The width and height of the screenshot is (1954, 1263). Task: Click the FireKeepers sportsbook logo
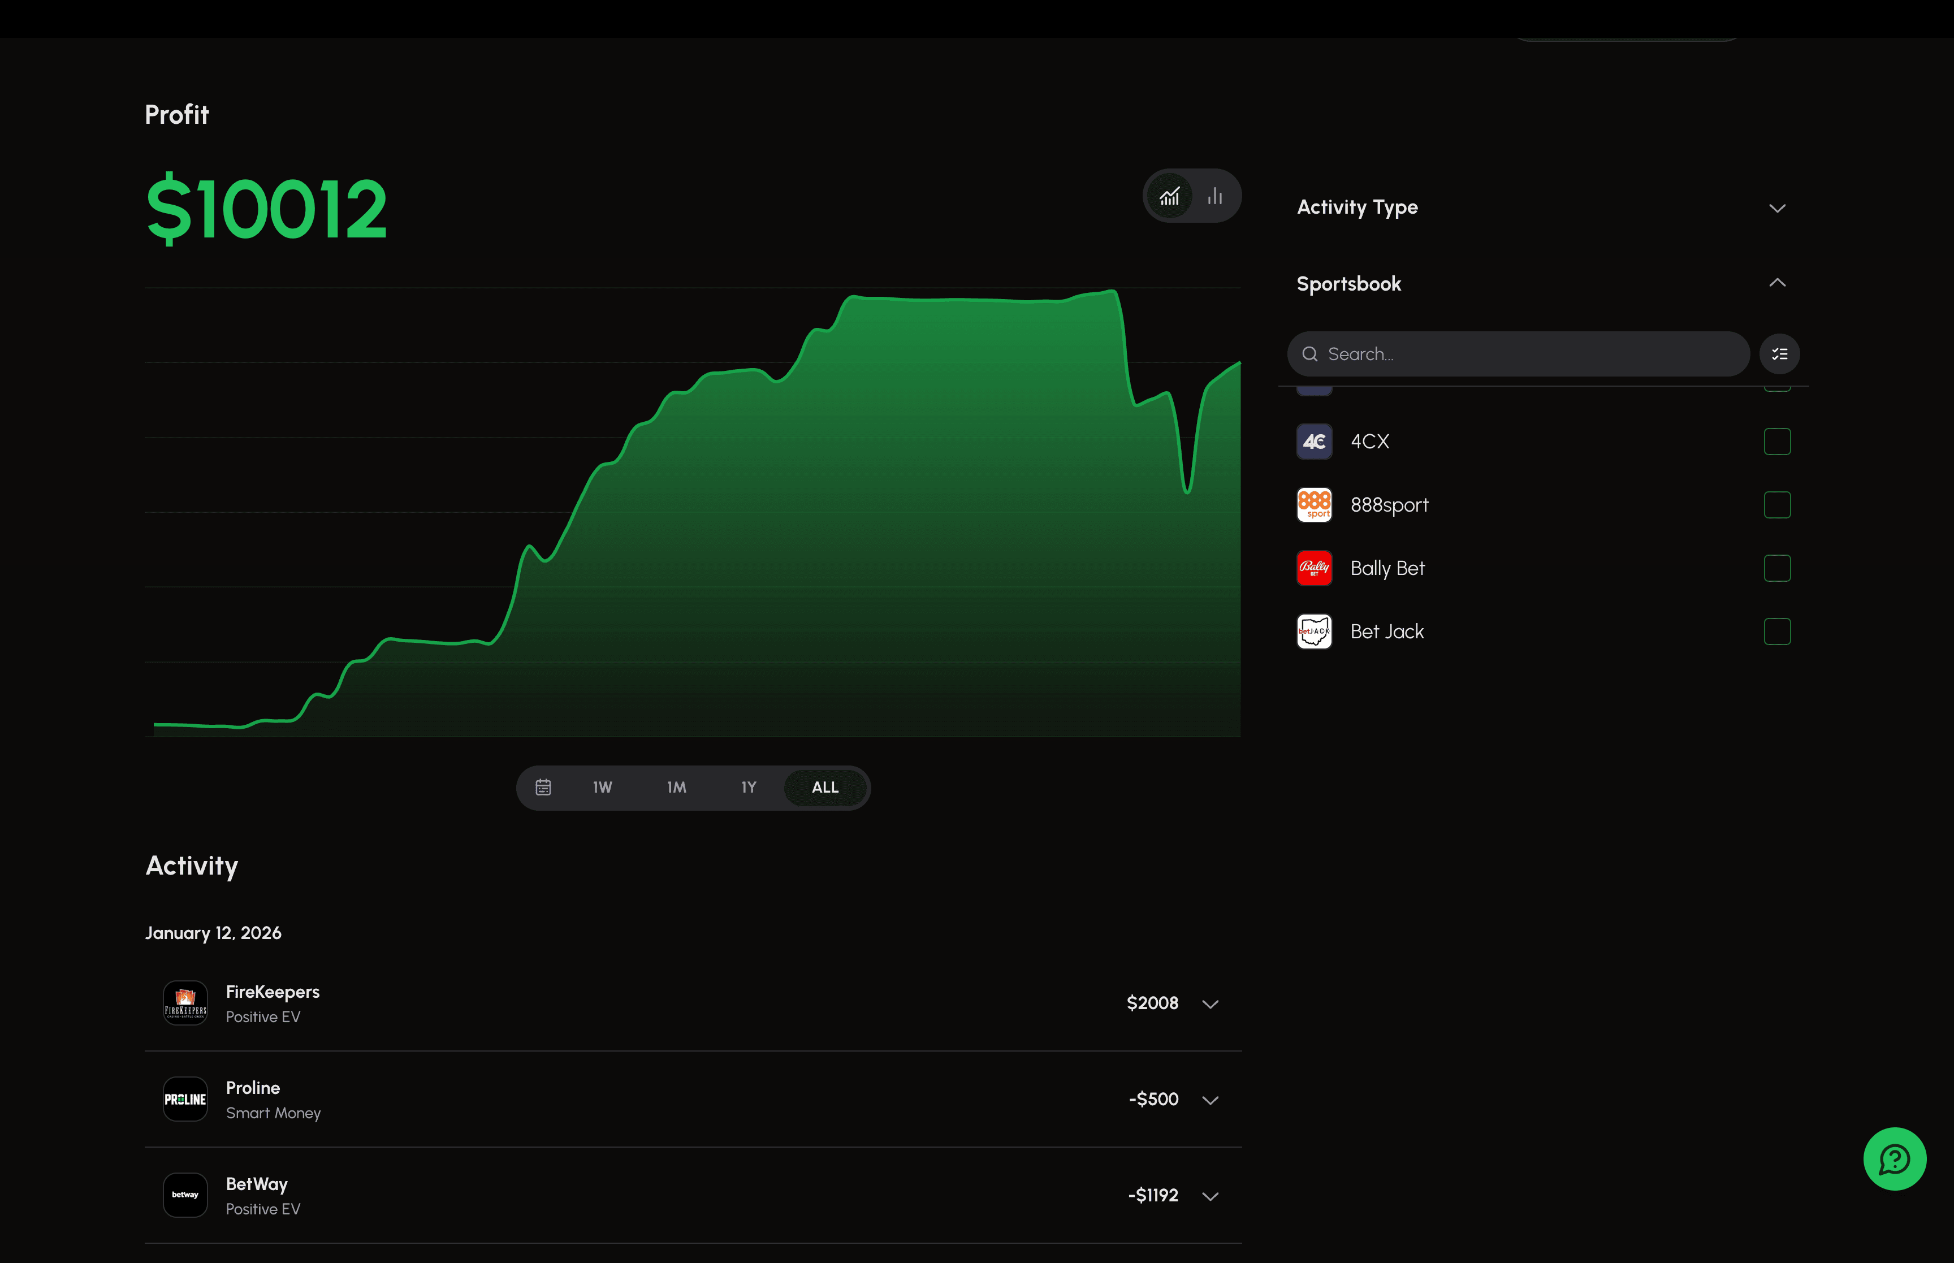pyautogui.click(x=185, y=1002)
